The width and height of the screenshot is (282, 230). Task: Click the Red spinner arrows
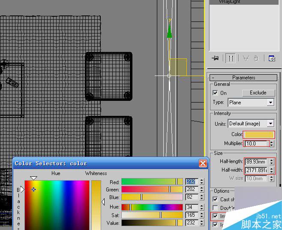[x=201, y=182]
